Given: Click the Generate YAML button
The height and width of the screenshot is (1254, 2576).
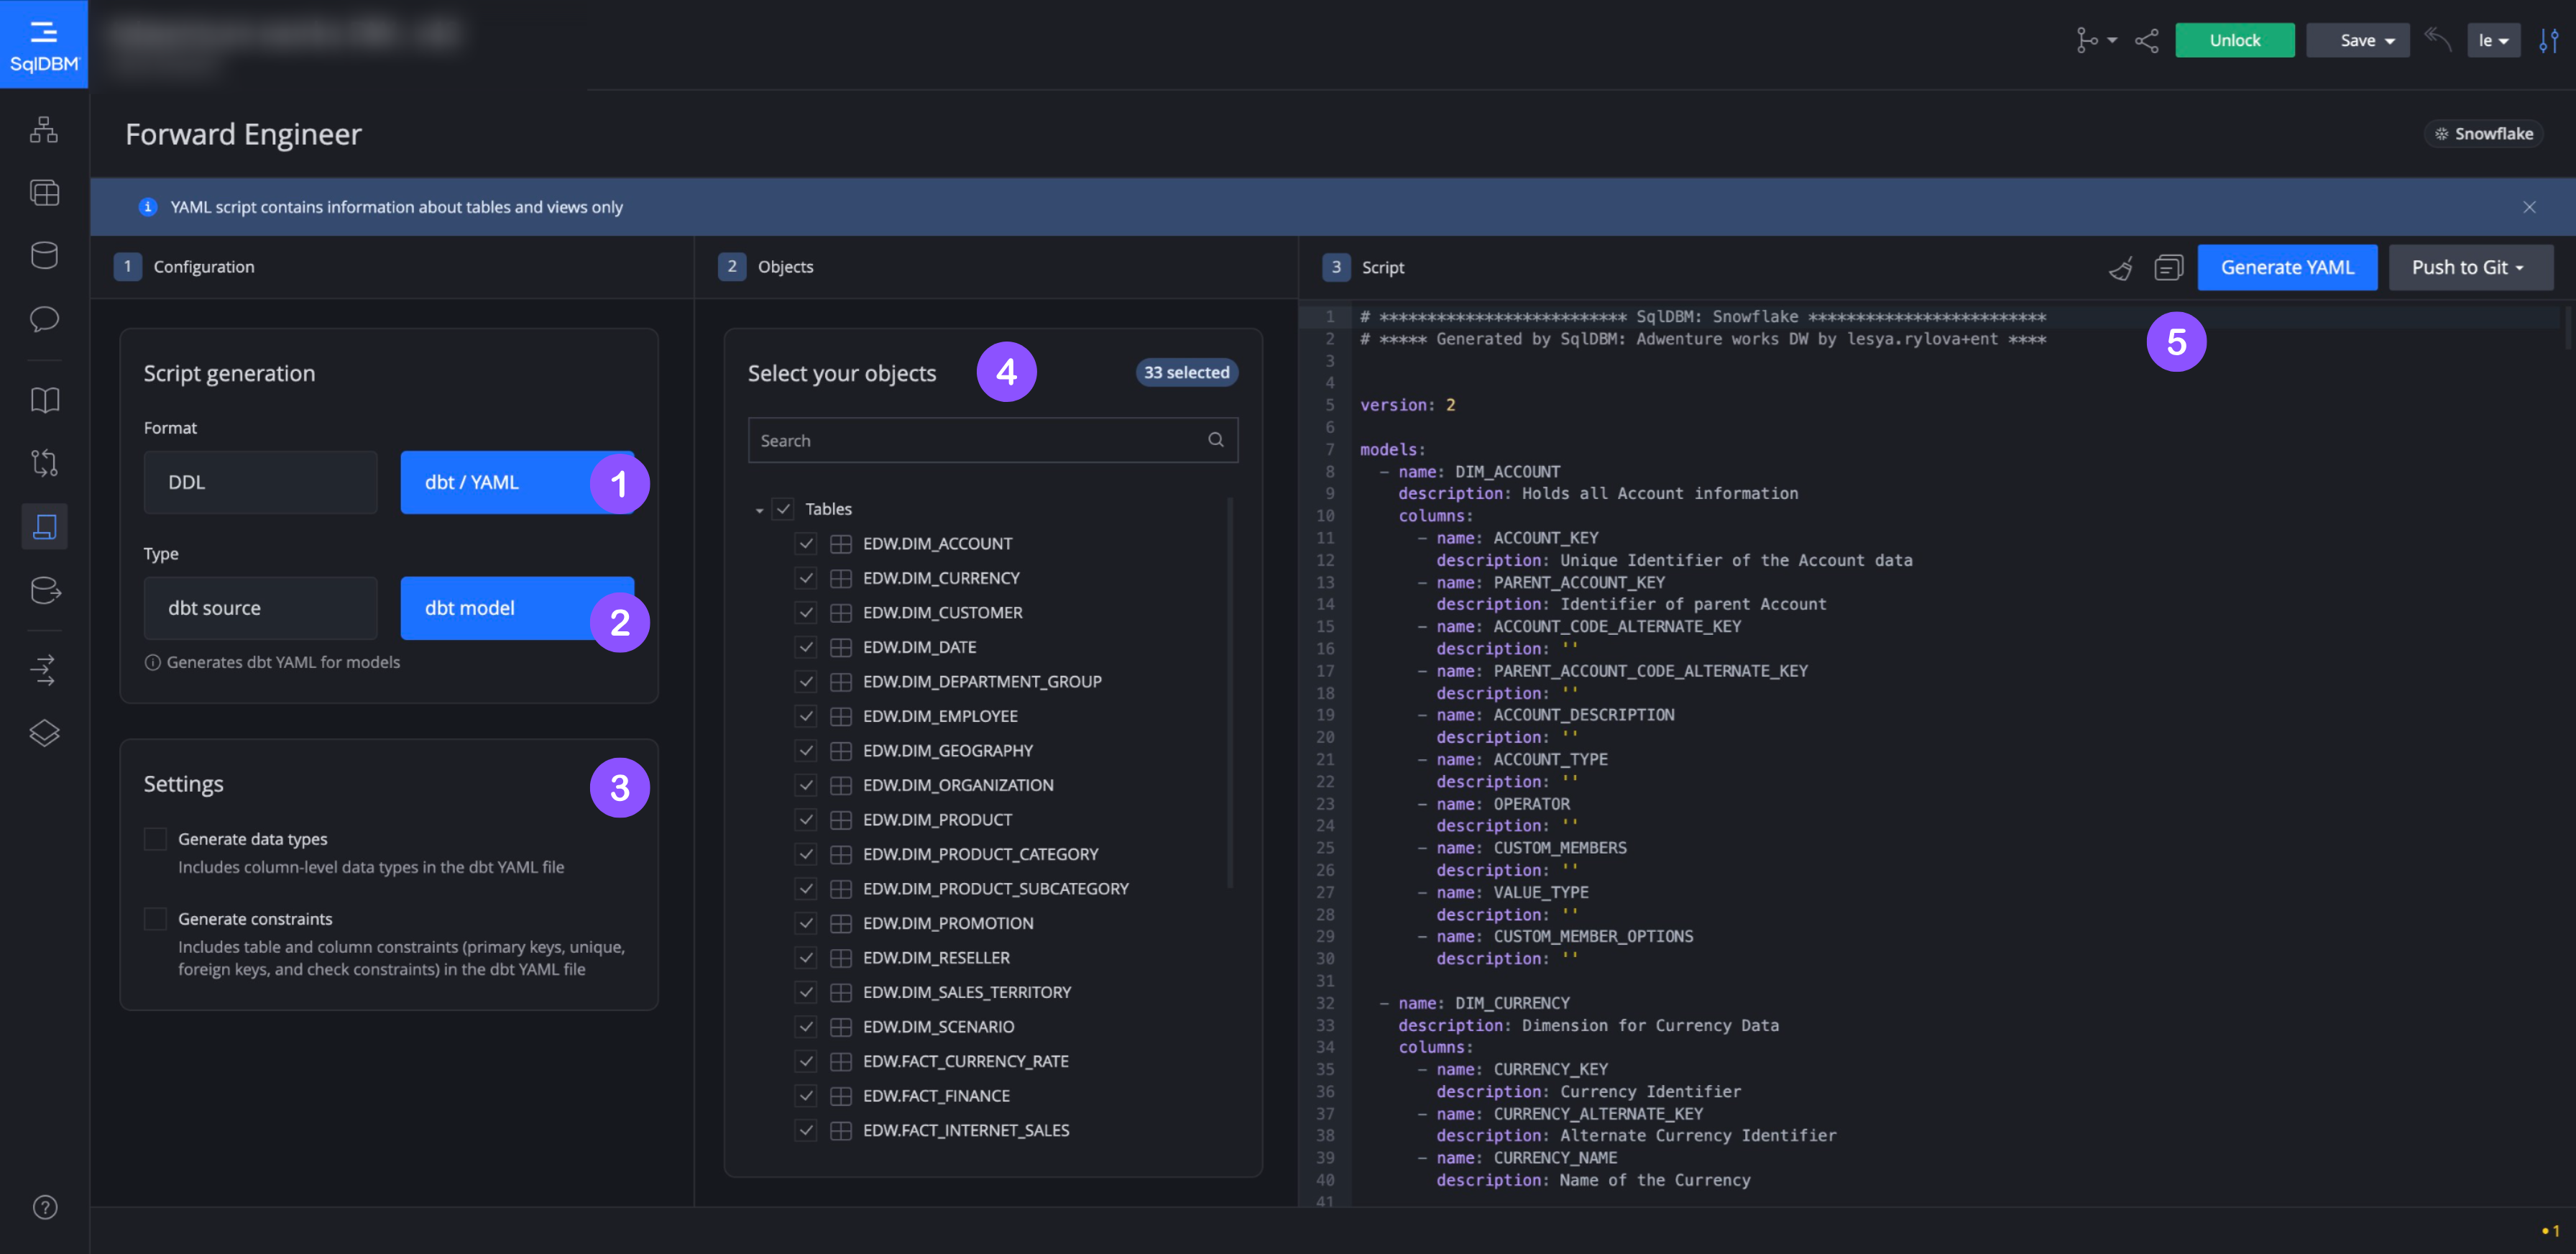Looking at the screenshot, I should click(x=2287, y=268).
